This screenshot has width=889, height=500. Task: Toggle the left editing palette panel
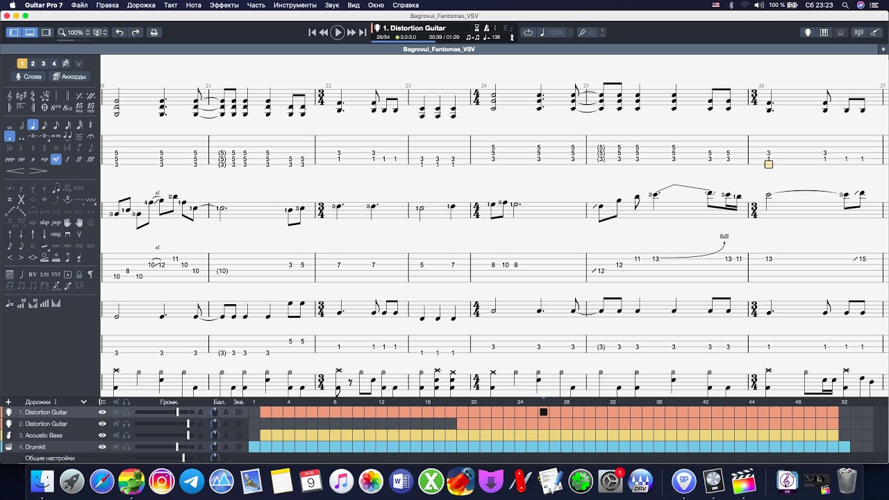[x=14, y=32]
